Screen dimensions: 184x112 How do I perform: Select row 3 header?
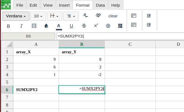tap(7, 67)
